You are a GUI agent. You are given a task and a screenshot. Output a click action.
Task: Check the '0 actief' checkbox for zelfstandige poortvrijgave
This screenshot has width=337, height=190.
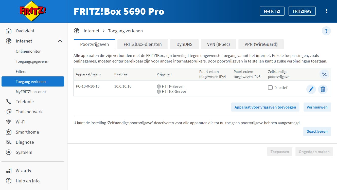[x=270, y=88]
